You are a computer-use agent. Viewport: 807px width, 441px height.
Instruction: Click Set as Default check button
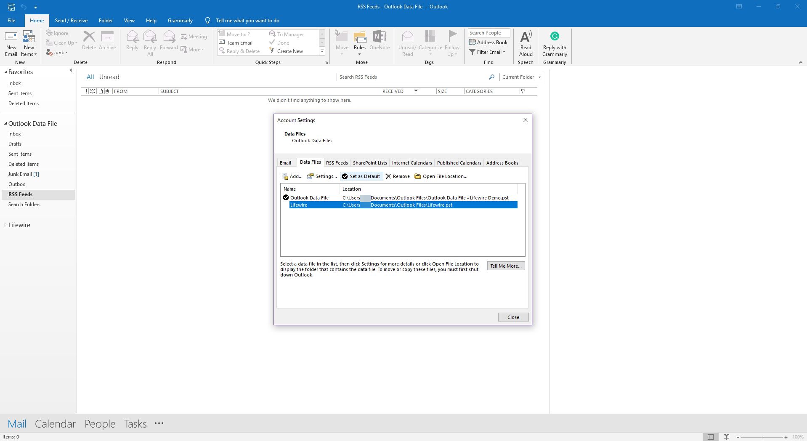(x=361, y=176)
